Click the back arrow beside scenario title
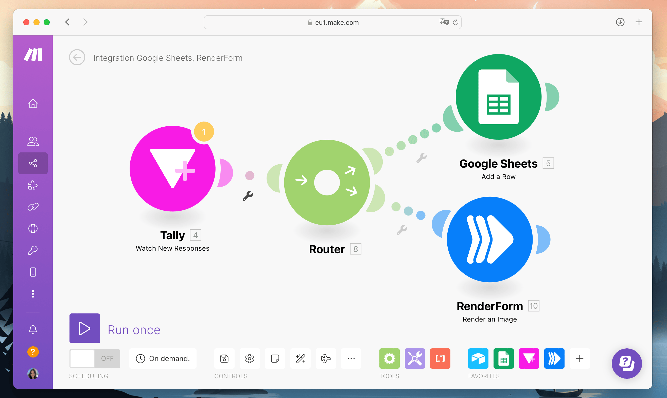667x398 pixels. pyautogui.click(x=77, y=57)
